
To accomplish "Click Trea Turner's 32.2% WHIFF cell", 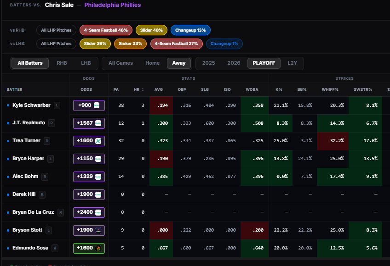I will (x=333, y=141).
